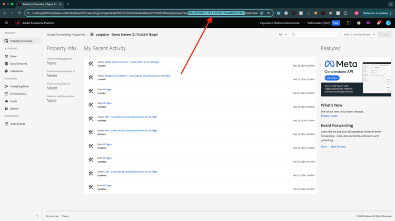Viewport: 395px width, 221px height.
Task: Open Adobe Cloud Connector - Make Fetch Call link
Action: [125, 62]
